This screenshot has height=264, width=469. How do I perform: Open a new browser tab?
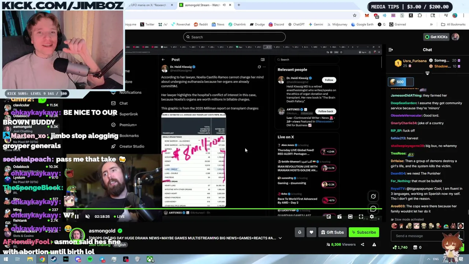tap(239, 5)
